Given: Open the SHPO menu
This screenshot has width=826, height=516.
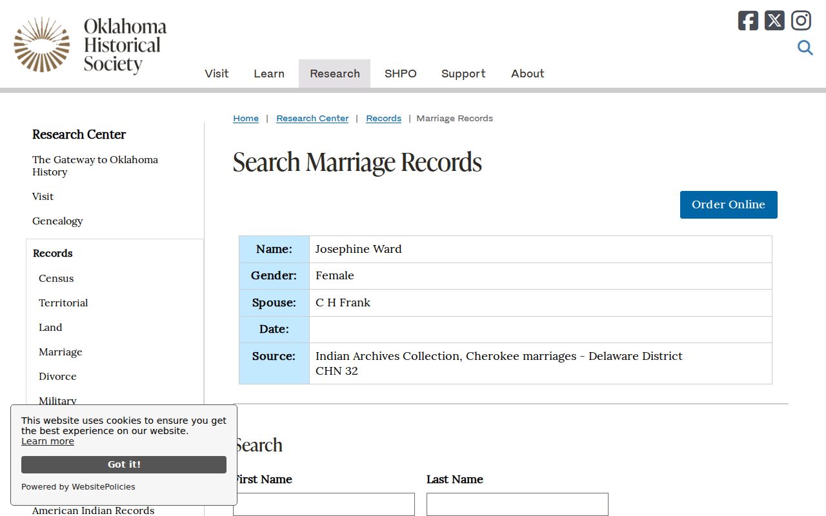Looking at the screenshot, I should click(x=401, y=74).
